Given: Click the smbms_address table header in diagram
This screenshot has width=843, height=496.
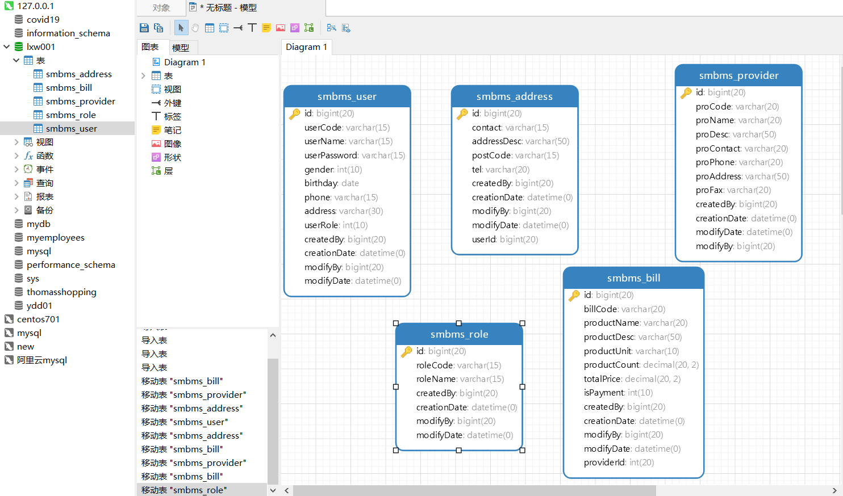Looking at the screenshot, I should tap(515, 96).
